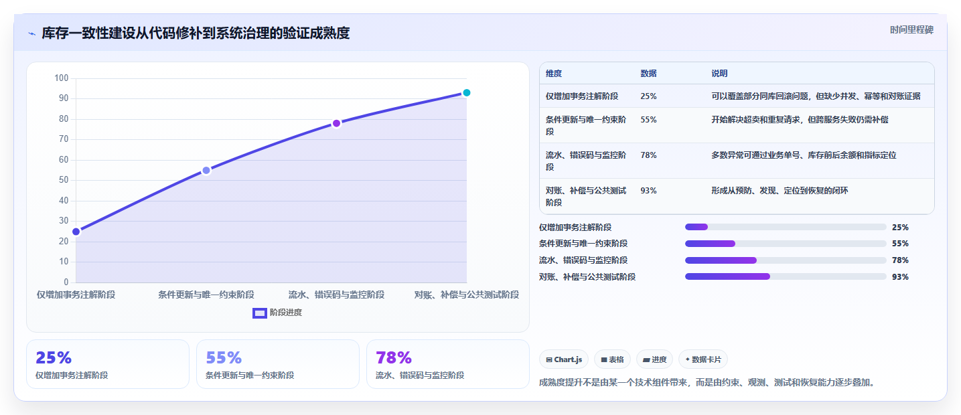Click 78% label beside third progress bar
The width and height of the screenshot is (961, 415).
point(900,260)
